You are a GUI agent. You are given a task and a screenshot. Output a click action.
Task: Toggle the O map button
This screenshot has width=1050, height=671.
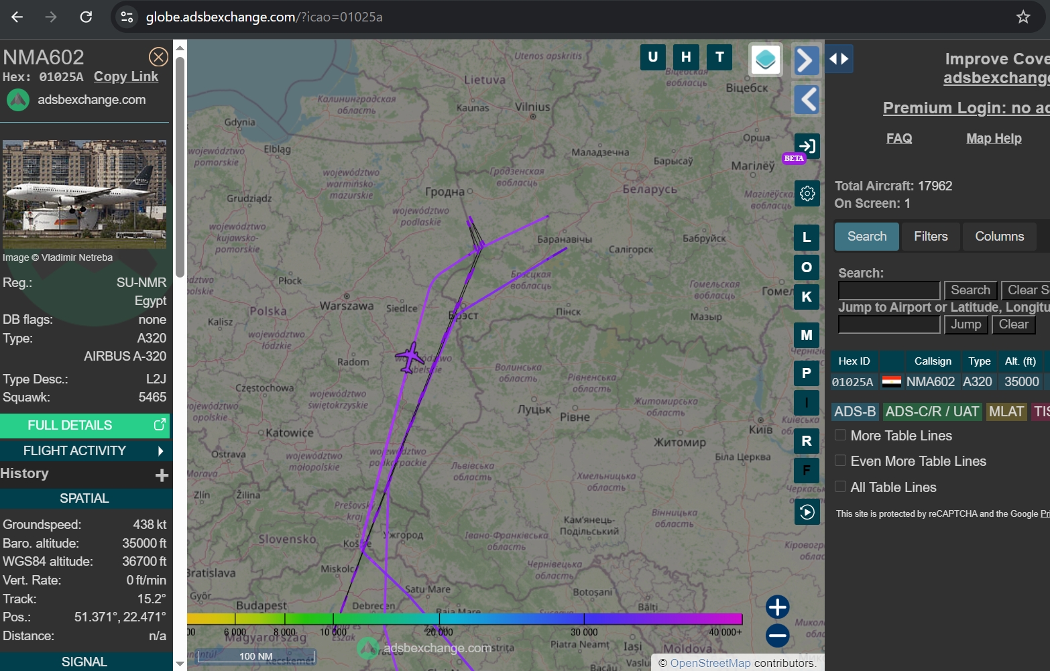pos(807,267)
